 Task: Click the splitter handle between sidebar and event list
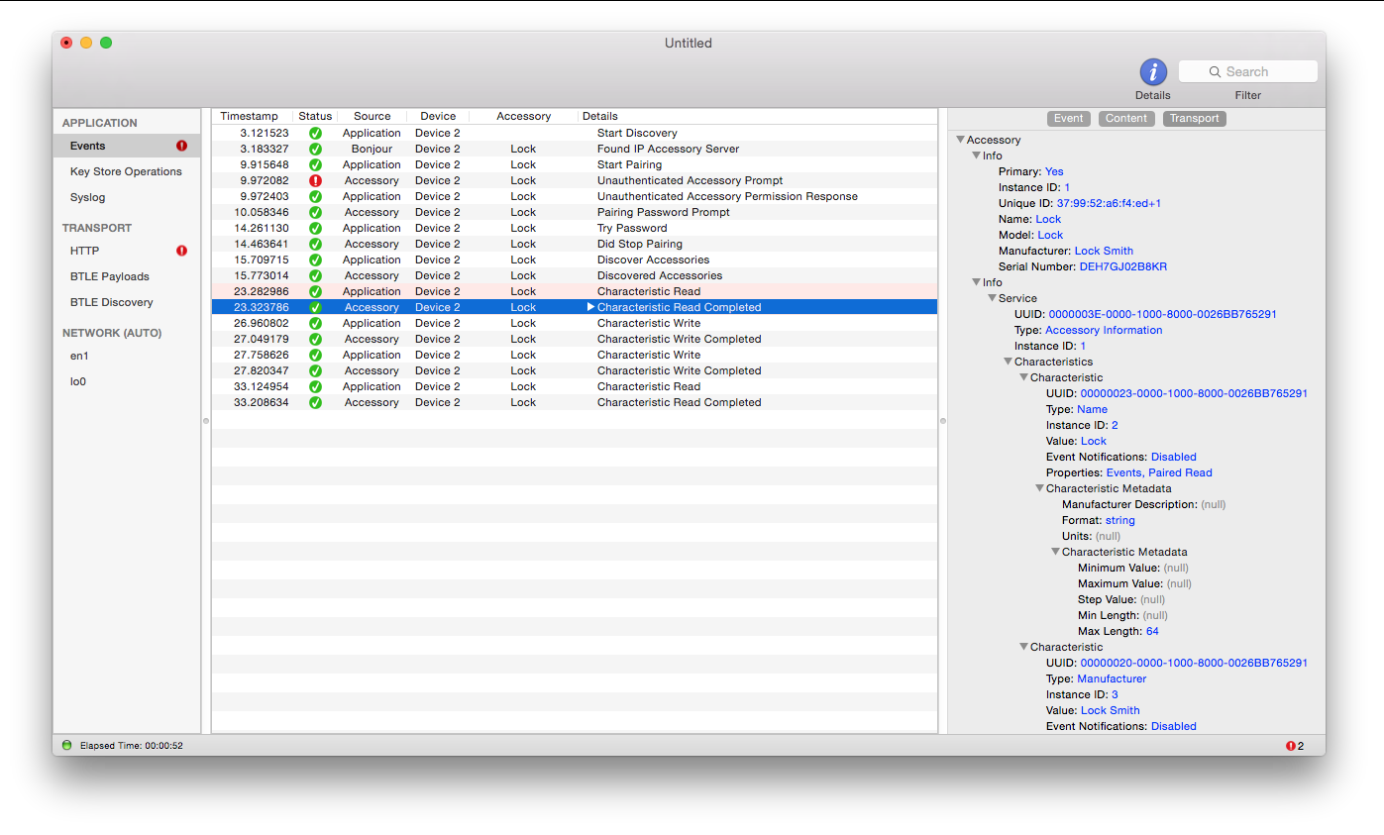[206, 421]
